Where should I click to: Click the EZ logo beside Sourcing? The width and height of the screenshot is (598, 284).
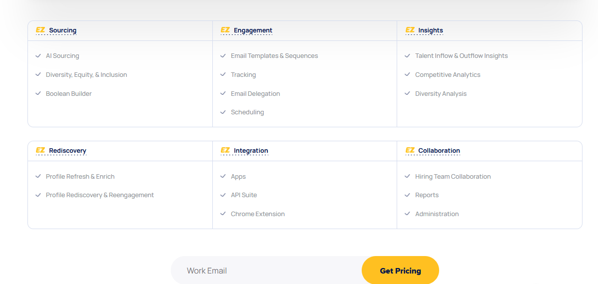(40, 30)
